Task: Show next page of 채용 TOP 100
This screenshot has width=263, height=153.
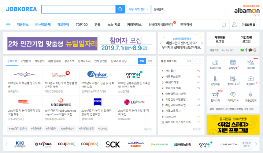Action: (x=200, y=61)
